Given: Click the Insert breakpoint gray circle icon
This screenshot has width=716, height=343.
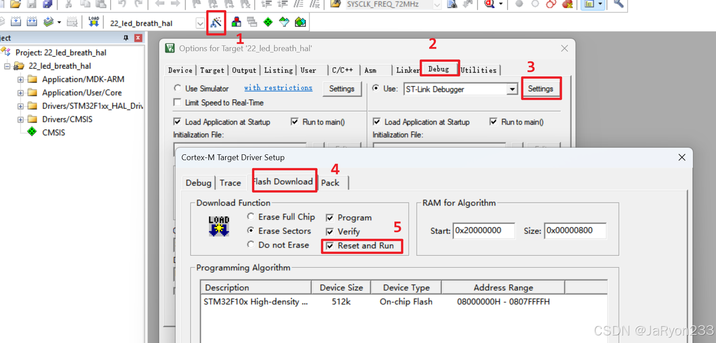Looking at the screenshot, I should tap(519, 4).
